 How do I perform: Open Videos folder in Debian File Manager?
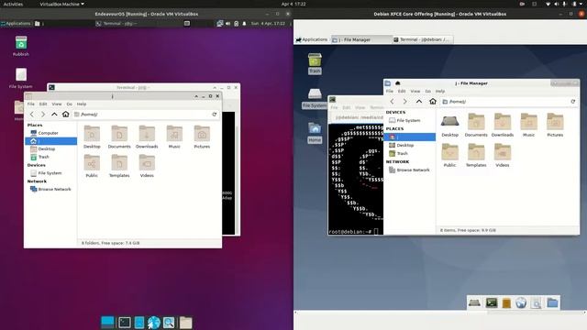[502, 155]
